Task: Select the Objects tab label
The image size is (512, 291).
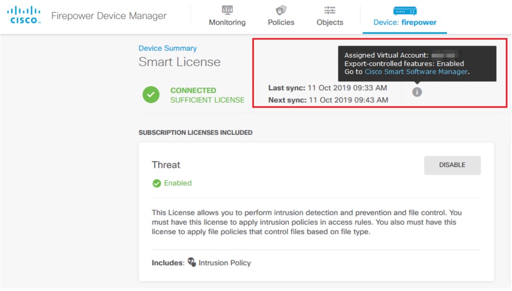Action: pos(330,23)
